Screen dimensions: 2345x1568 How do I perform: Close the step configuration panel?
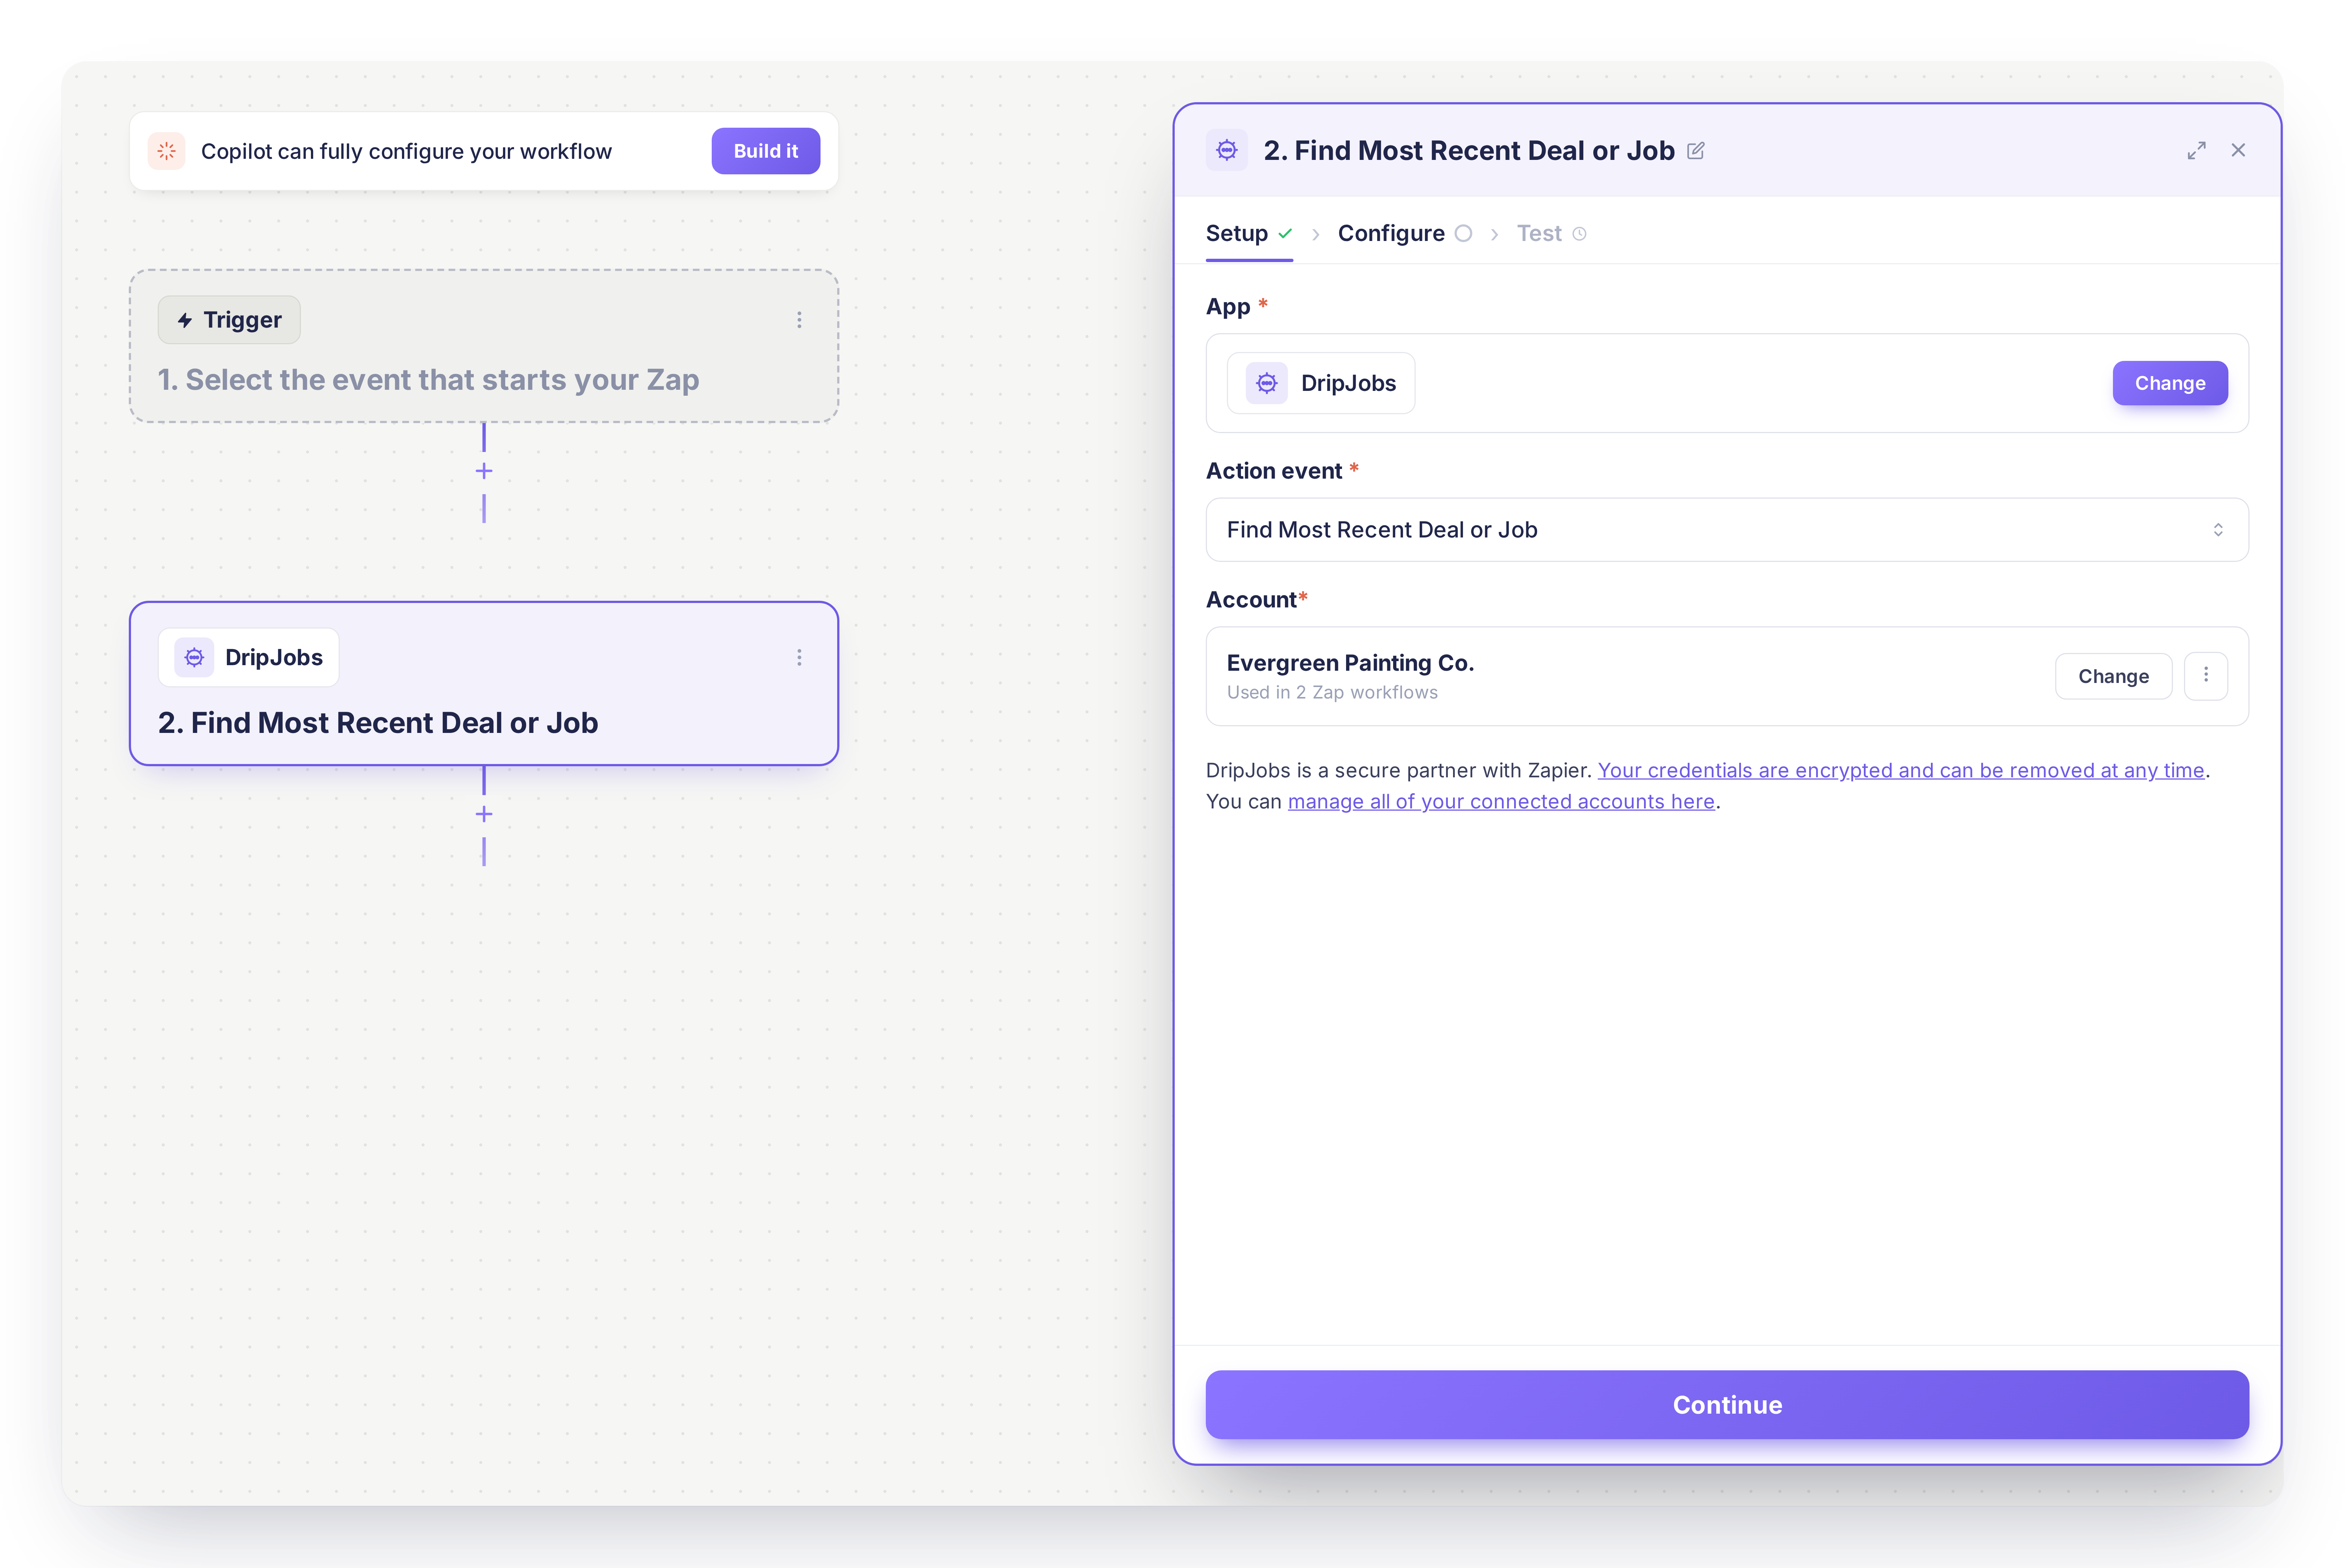[x=2238, y=150]
